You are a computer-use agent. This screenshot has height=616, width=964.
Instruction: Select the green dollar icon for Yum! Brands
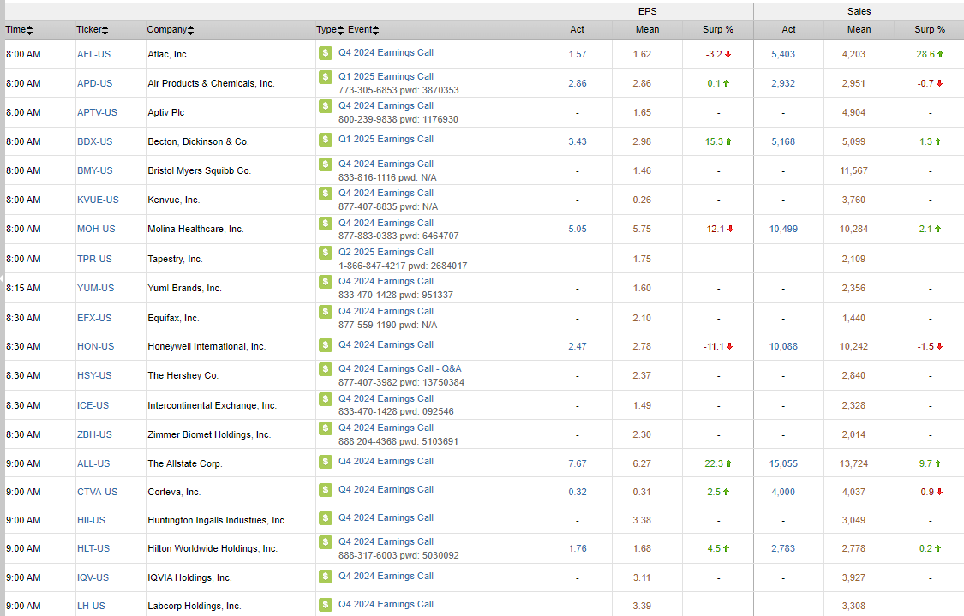click(x=326, y=282)
